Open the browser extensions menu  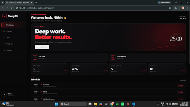click(176, 8)
